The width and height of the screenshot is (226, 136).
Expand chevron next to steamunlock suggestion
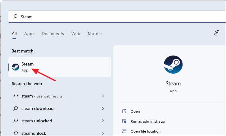(103, 133)
